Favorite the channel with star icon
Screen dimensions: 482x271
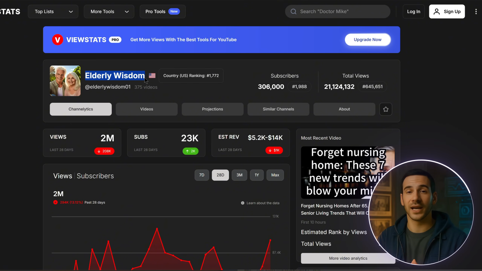(x=386, y=109)
